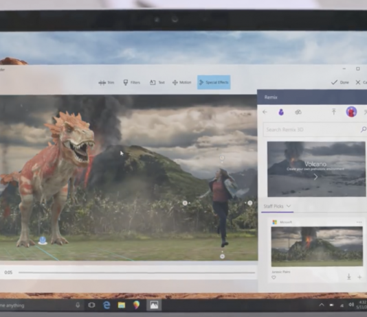This screenshot has height=317, width=367.
Task: Download Jurassic Plains with the download icon
Action: point(348,277)
